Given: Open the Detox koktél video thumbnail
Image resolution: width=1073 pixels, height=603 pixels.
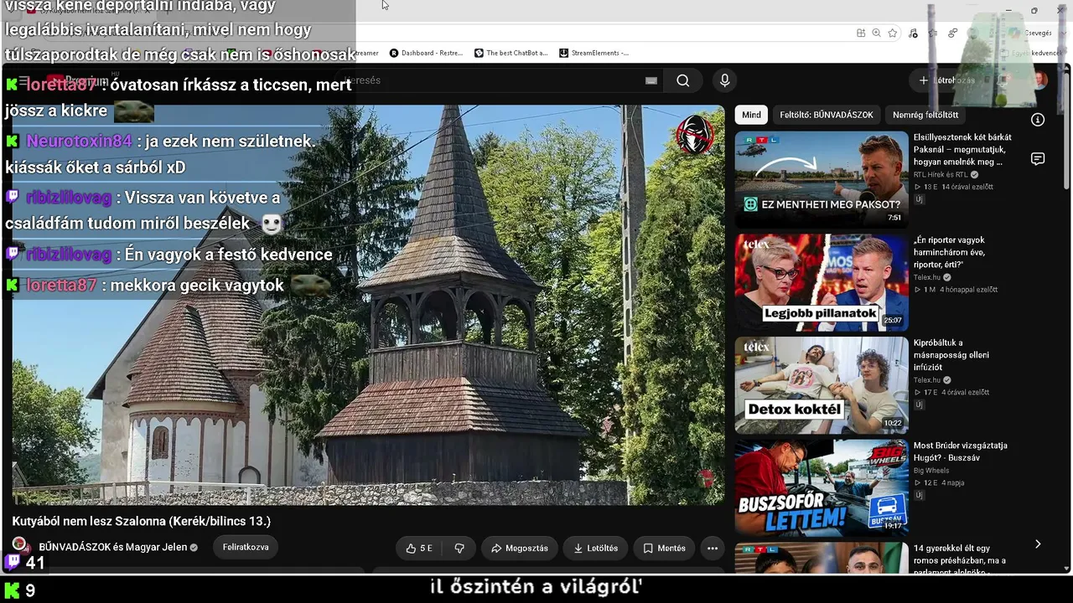Looking at the screenshot, I should click(x=822, y=385).
